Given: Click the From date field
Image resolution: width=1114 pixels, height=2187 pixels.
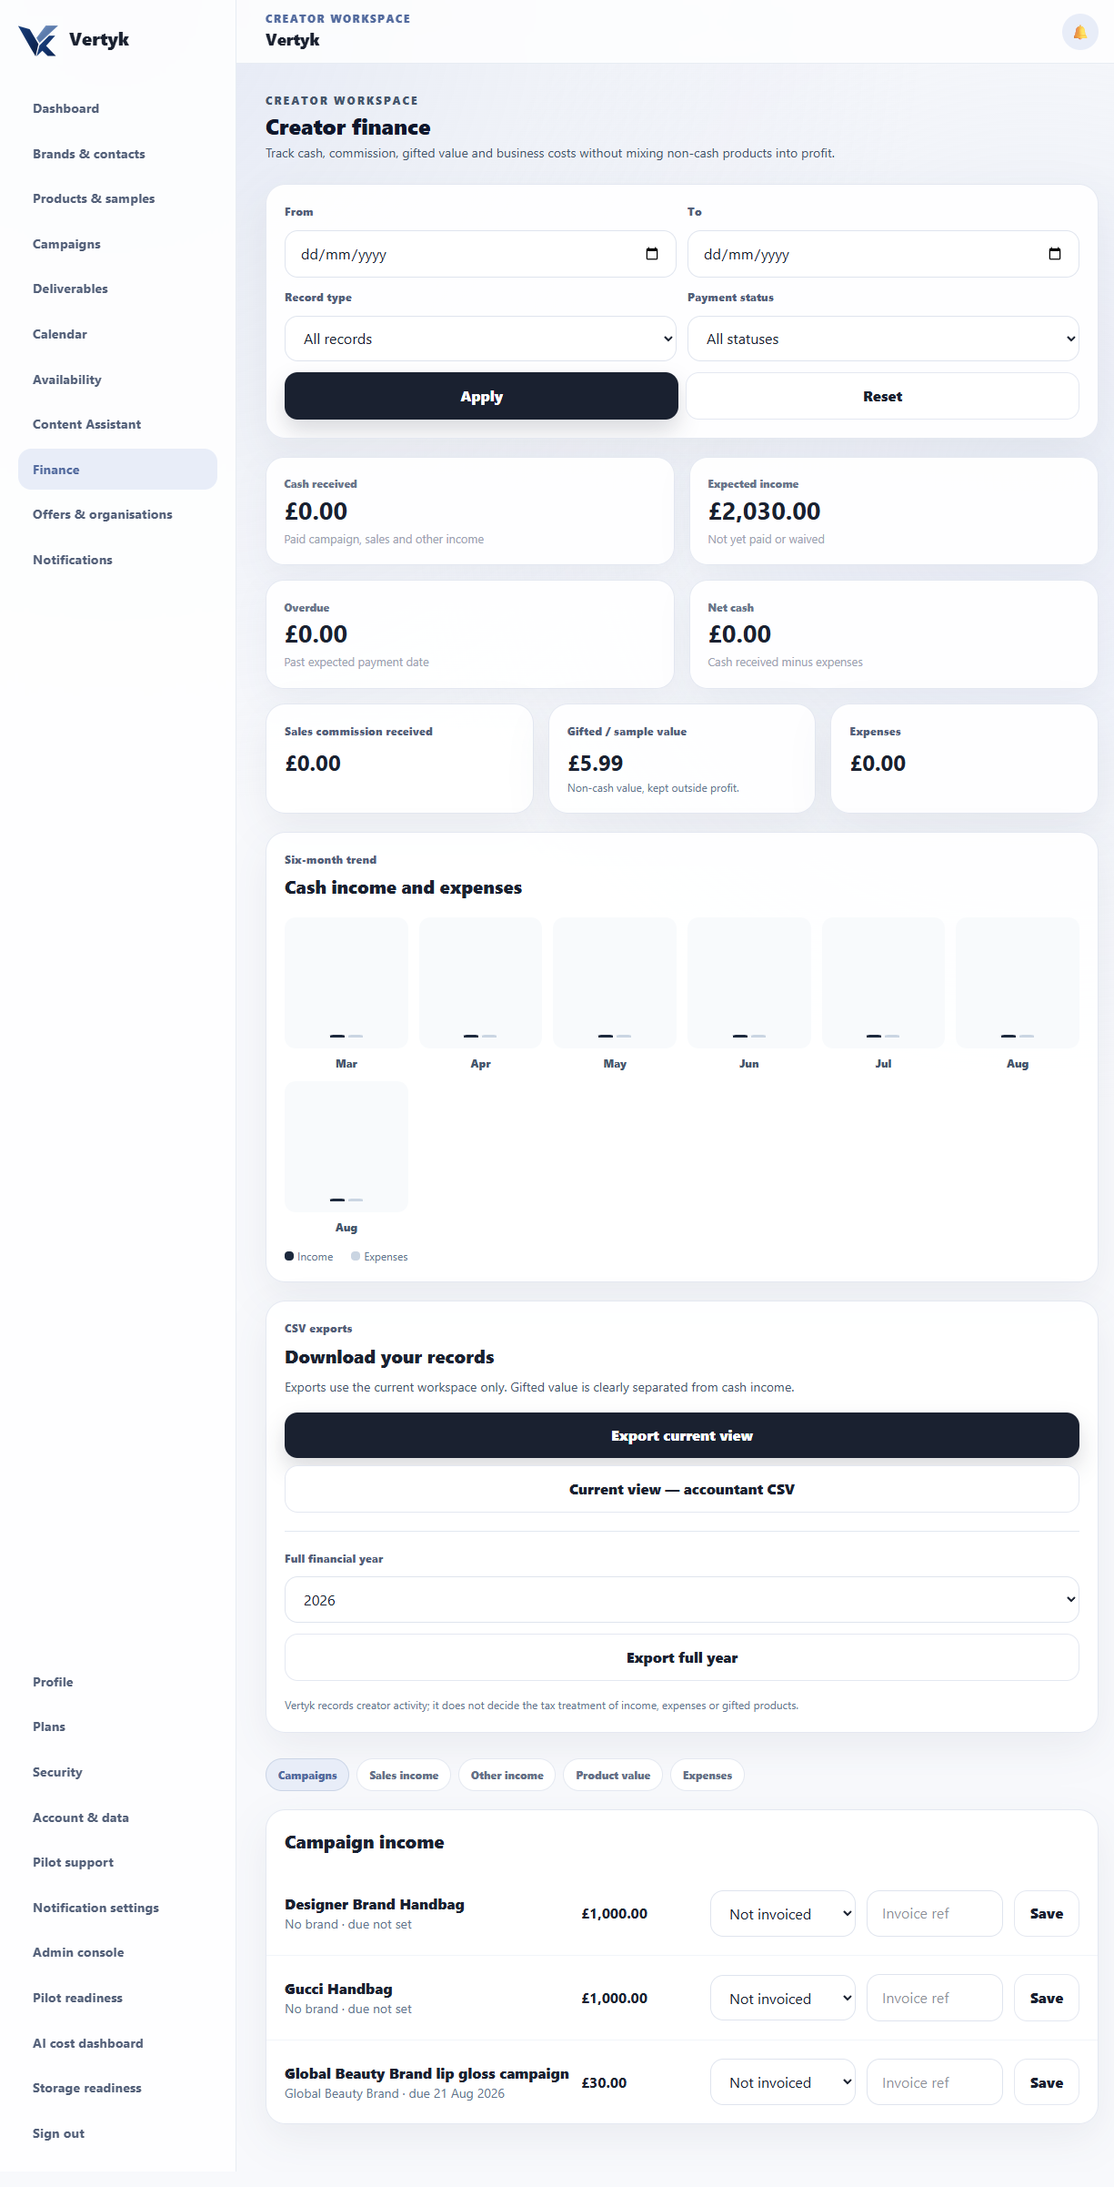Looking at the screenshot, I should click(480, 254).
